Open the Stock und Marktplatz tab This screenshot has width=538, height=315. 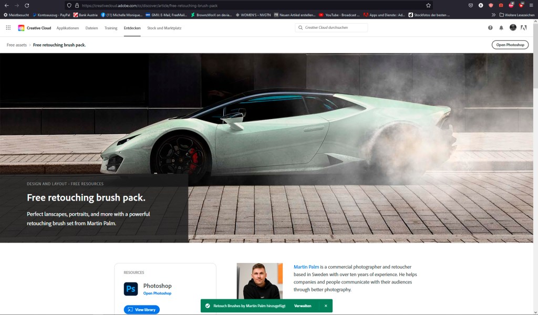pyautogui.click(x=164, y=28)
